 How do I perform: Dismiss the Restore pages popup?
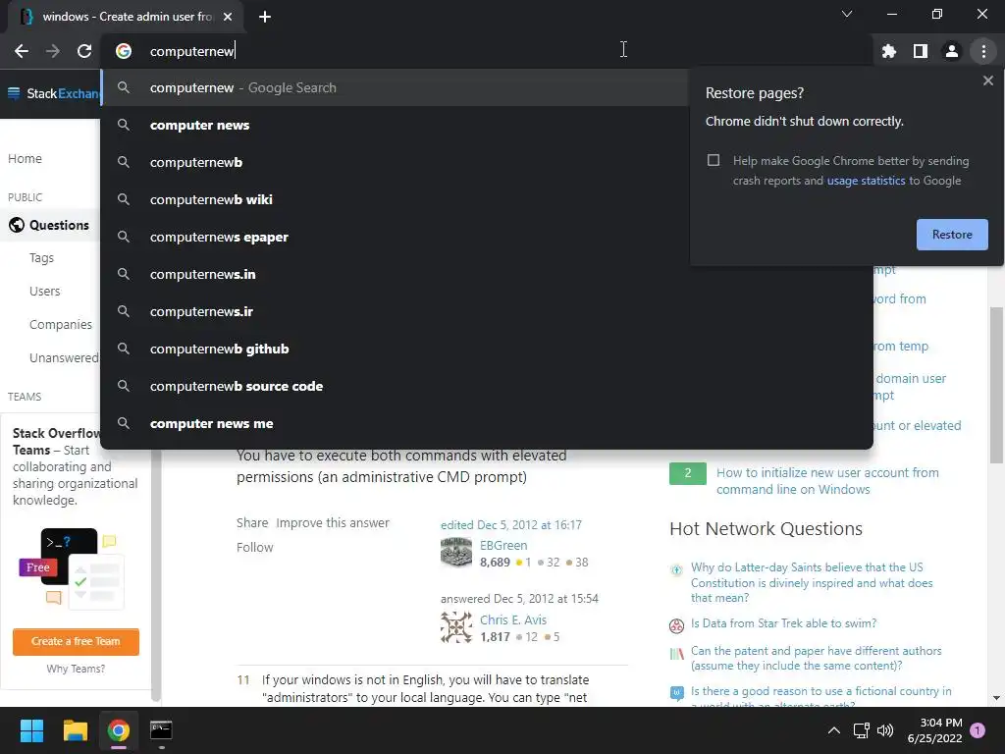[987, 81]
